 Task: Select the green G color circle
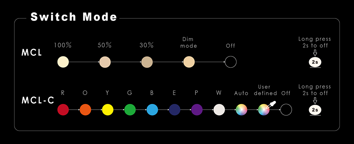(130, 110)
